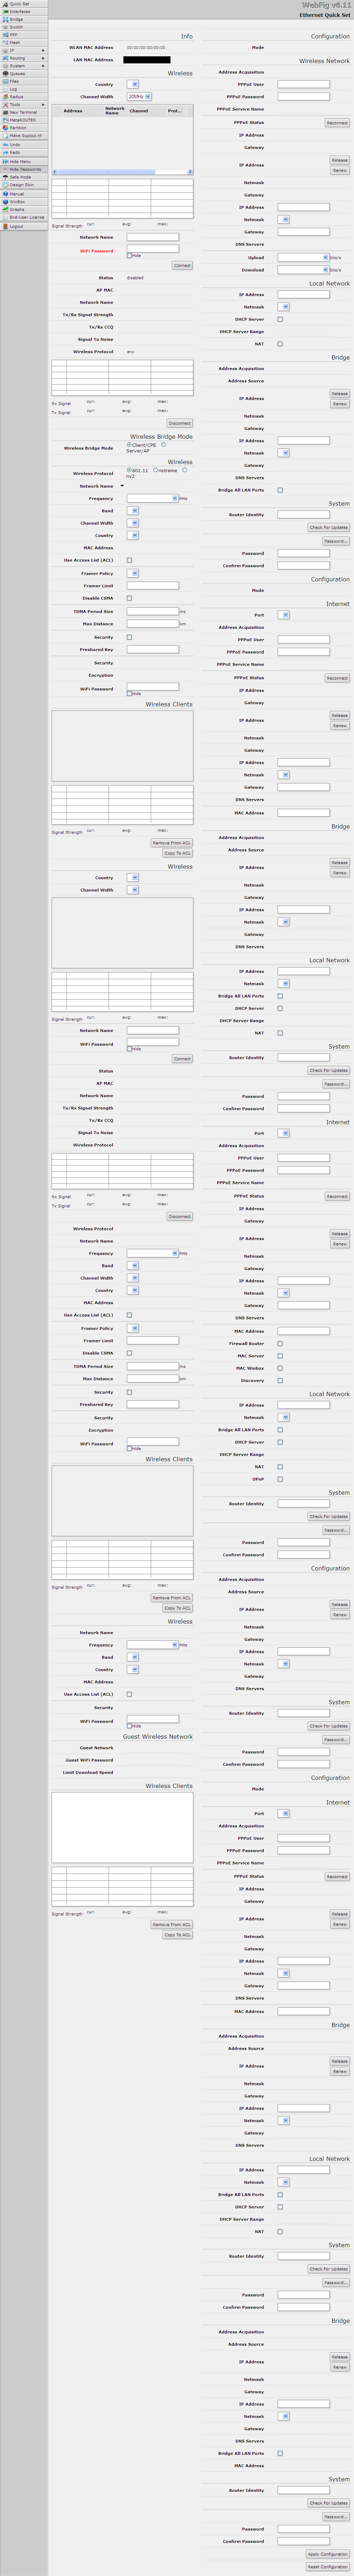This screenshot has width=354, height=2576.
Task: Click the Guest Wireless Network heading
Action: point(157,1737)
